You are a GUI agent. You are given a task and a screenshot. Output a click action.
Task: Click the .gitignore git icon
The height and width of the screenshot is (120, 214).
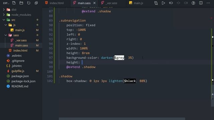(x=8, y=61)
